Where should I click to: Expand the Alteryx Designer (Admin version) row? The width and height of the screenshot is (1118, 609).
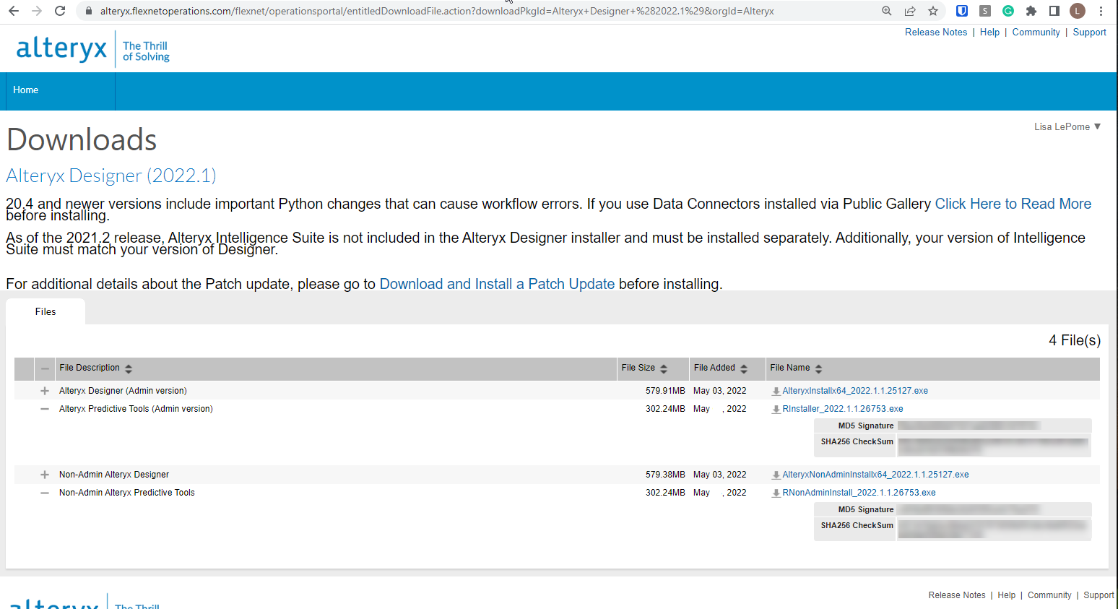[x=44, y=391]
